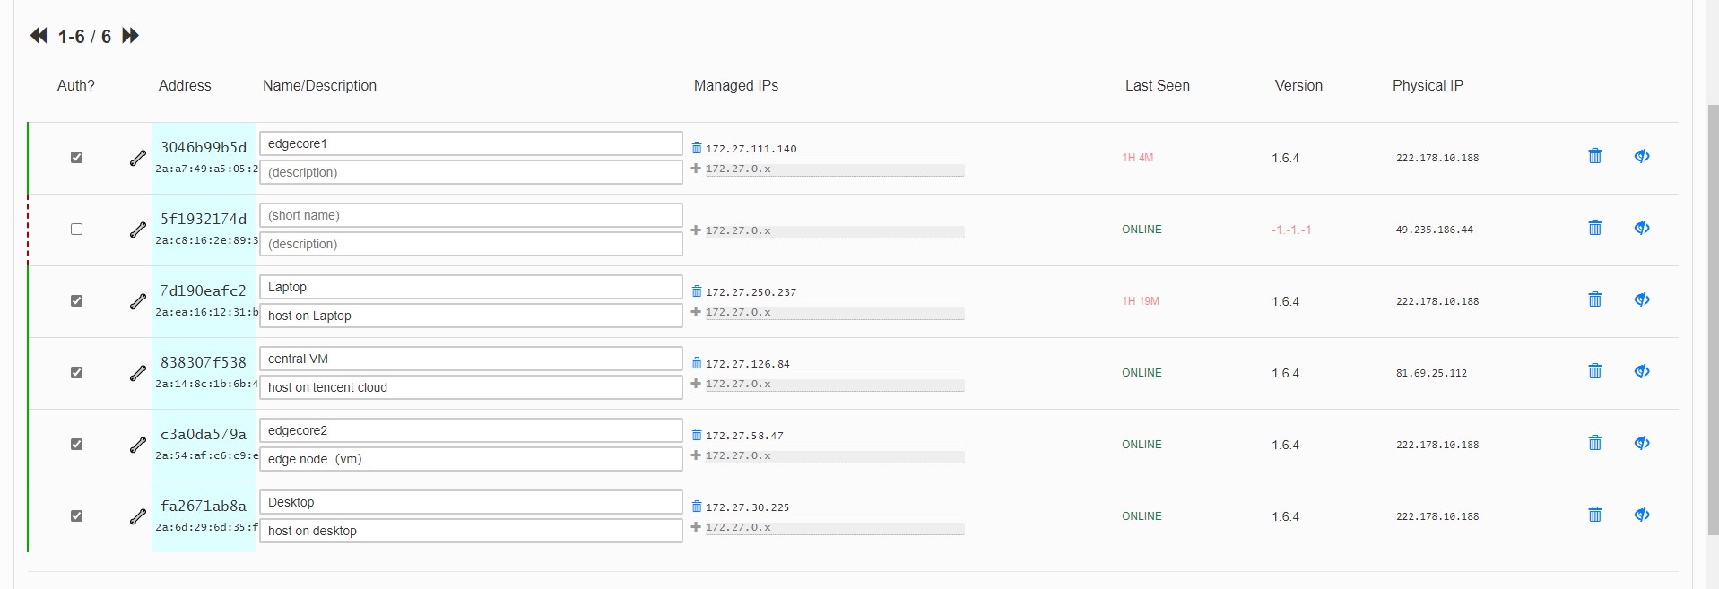Go to next page of members
1719x589 pixels.
pyautogui.click(x=131, y=36)
